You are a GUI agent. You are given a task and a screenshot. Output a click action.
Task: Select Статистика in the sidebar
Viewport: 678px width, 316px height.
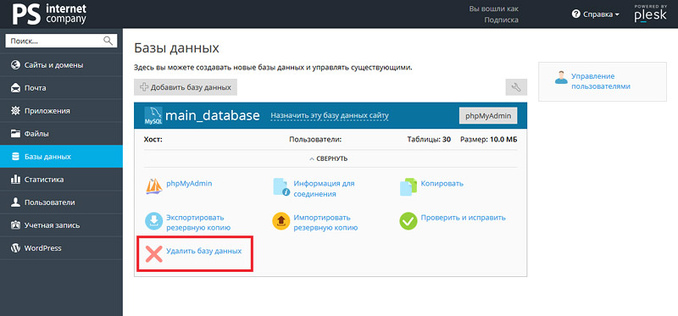[61, 180]
